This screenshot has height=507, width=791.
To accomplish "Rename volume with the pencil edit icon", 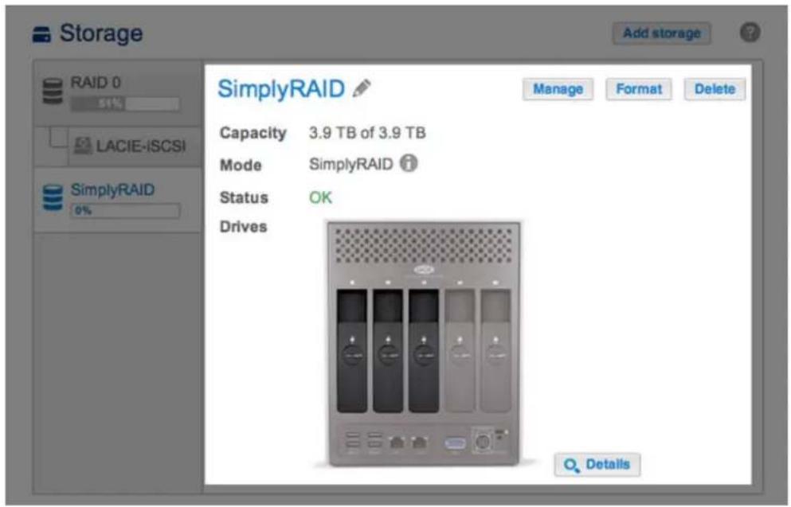I will coord(362,88).
